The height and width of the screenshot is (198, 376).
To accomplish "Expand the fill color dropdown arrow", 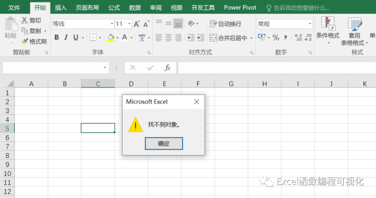I will (117, 38).
